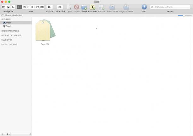Create a new Group folder
The image size is (193, 136).
(x=84, y=7)
